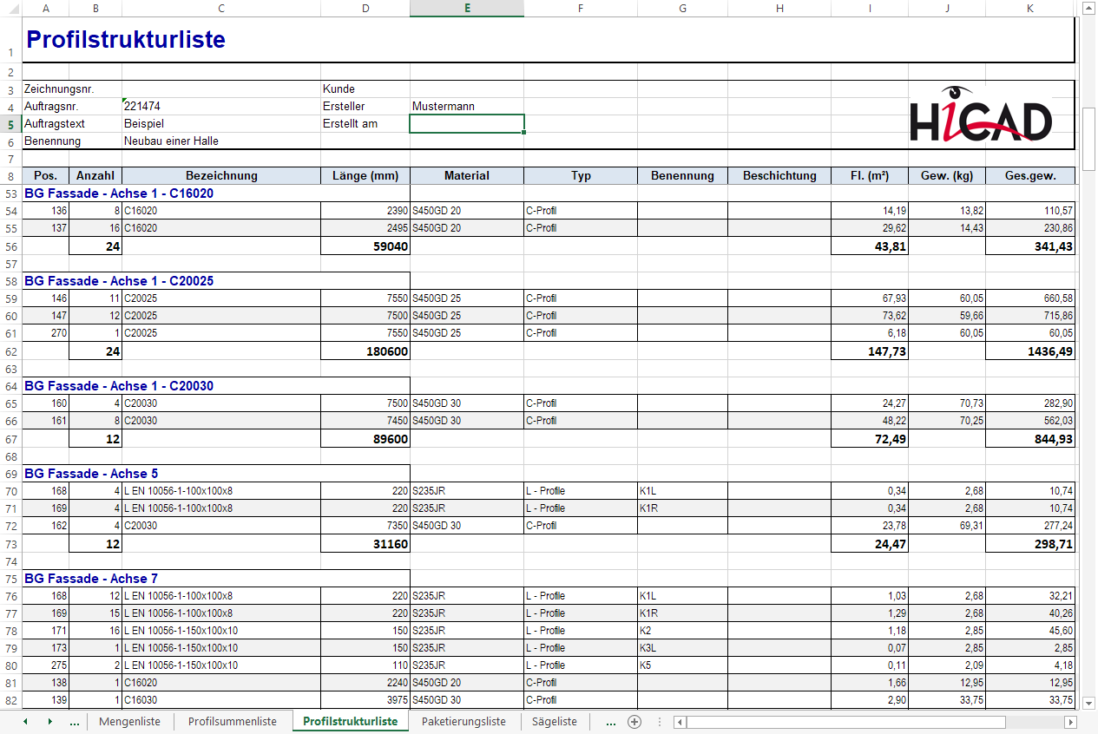Click the Ges.gew. header cell
This screenshot has height=734, width=1098.
(1030, 176)
